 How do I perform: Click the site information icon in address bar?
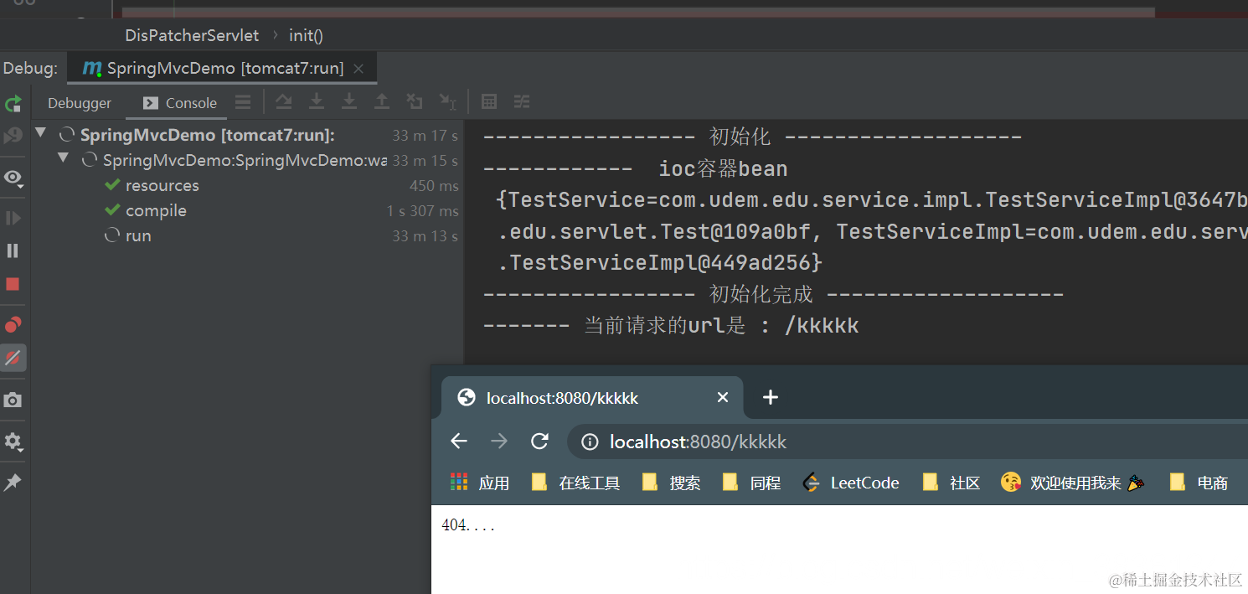[590, 442]
